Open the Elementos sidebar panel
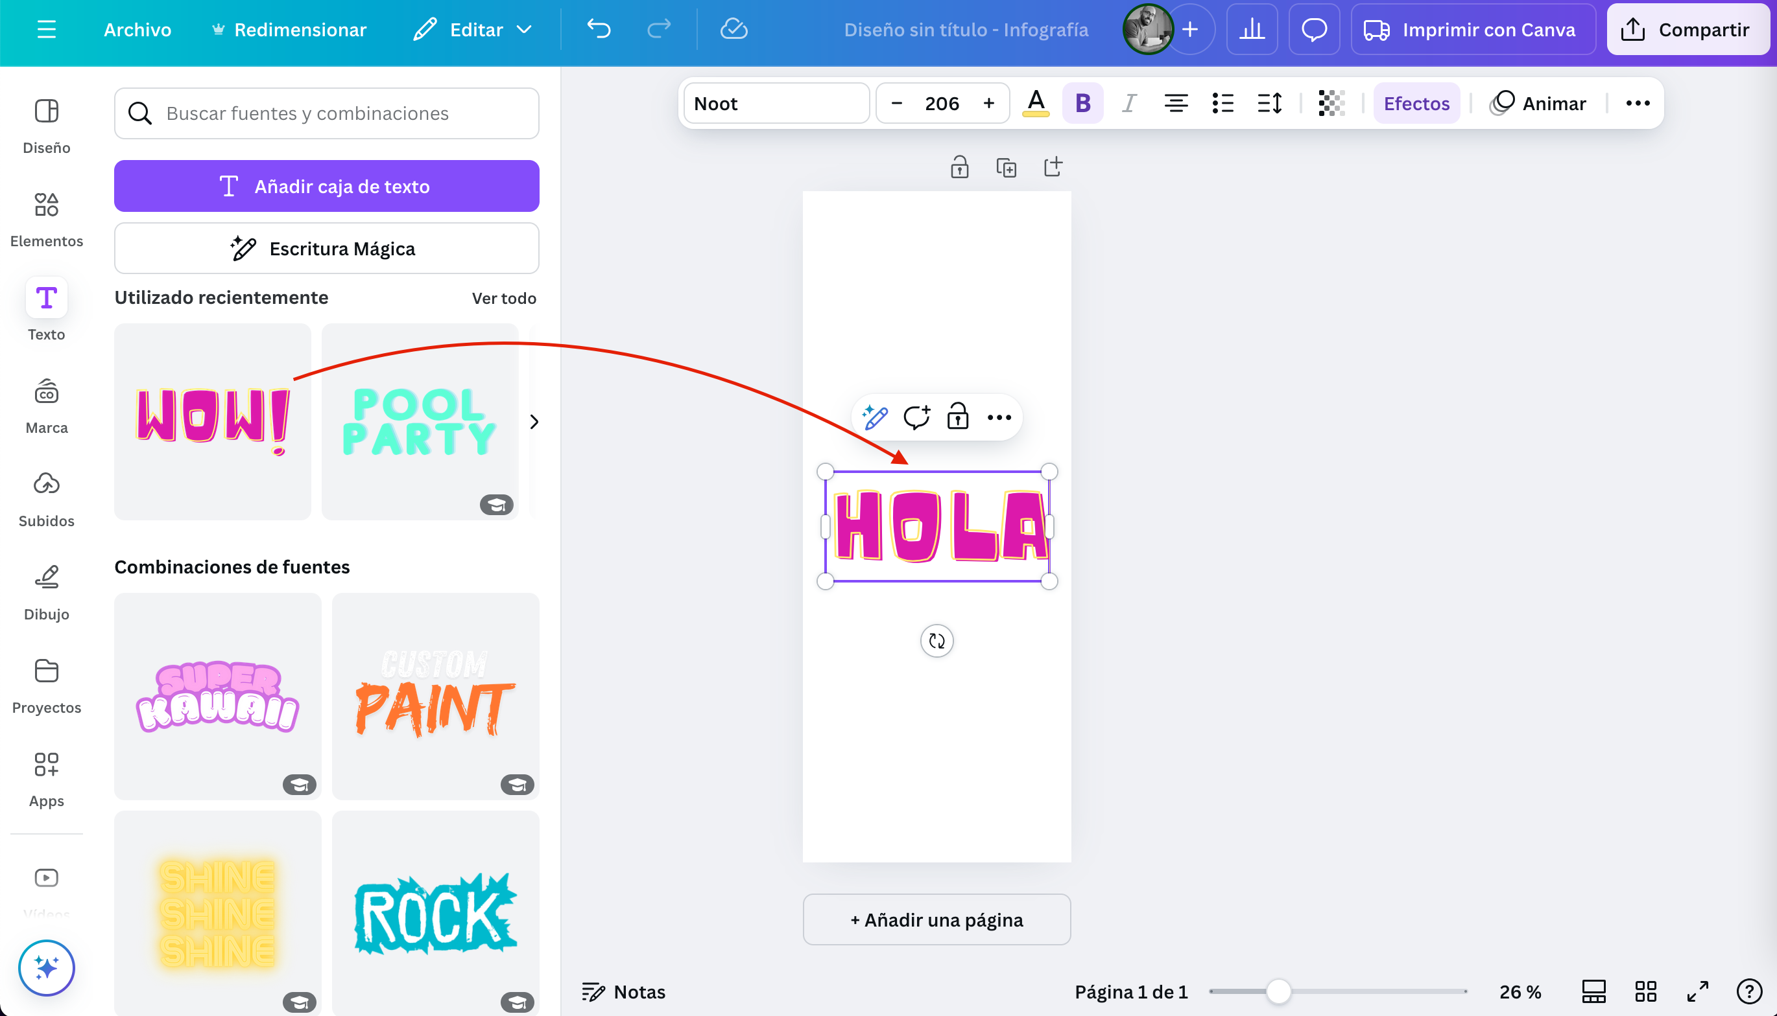This screenshot has height=1016, width=1777. pos(46,218)
